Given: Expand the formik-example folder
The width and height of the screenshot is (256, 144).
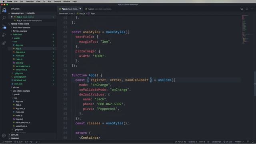Looking at the screenshot, I should click(20, 31).
